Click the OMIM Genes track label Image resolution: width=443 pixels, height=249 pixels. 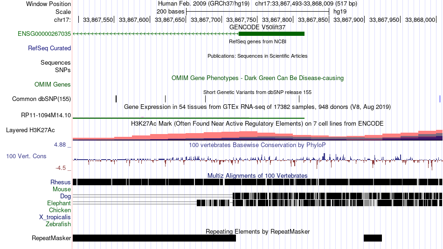53,85
